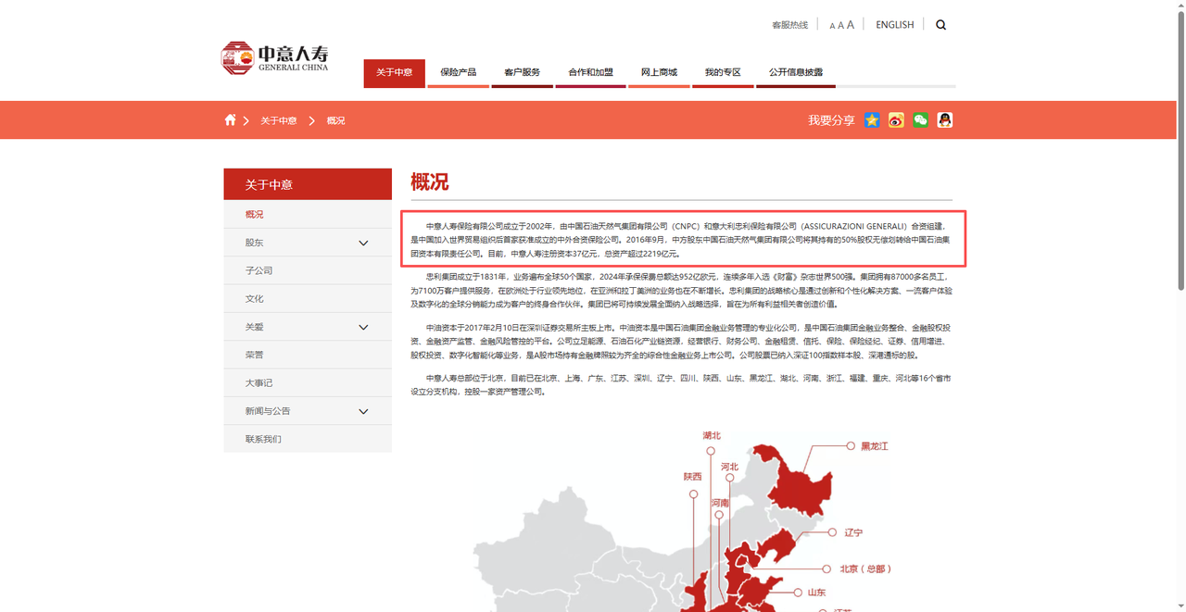Share page via WeChat icon
The width and height of the screenshot is (1186, 612).
pos(920,120)
